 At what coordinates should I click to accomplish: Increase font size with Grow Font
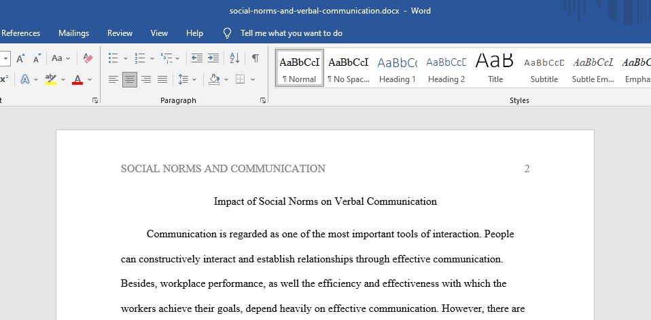point(20,58)
